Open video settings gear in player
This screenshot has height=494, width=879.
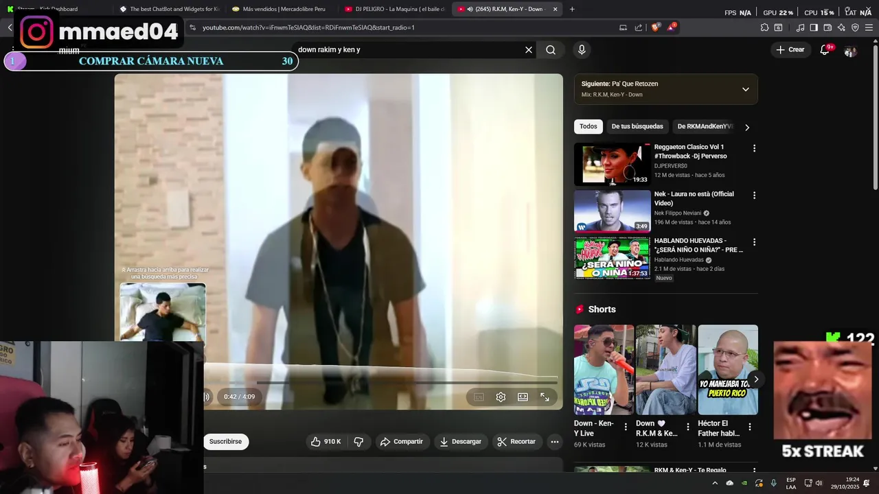tap(501, 397)
